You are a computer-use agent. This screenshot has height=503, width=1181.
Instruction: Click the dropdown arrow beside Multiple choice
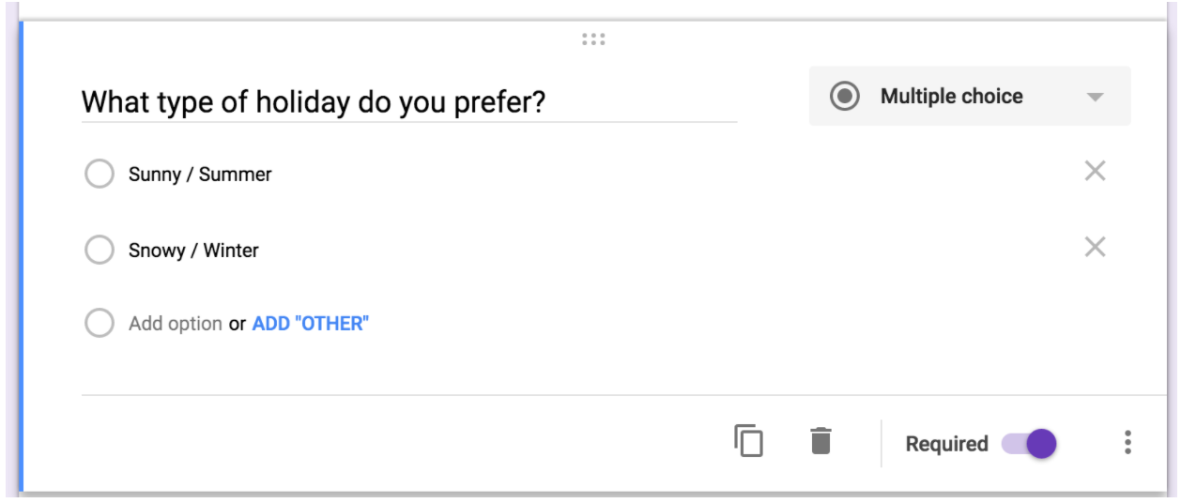(x=1095, y=97)
